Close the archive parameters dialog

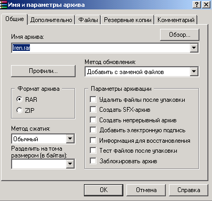coord(206,5)
